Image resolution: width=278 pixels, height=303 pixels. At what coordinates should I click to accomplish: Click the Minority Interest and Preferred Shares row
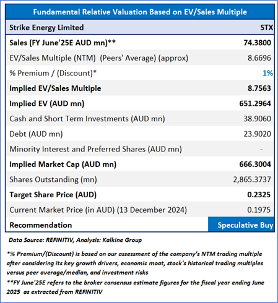pos(140,149)
